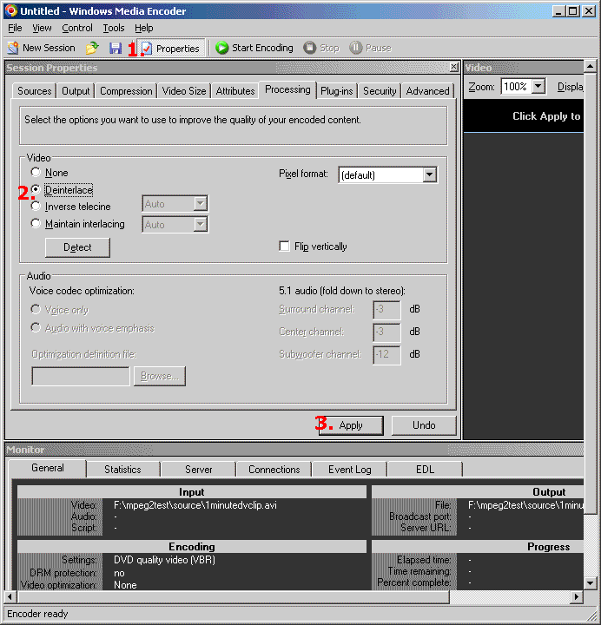Select the Voice only radio button
Screen dimensions: 601x625
[36, 309]
